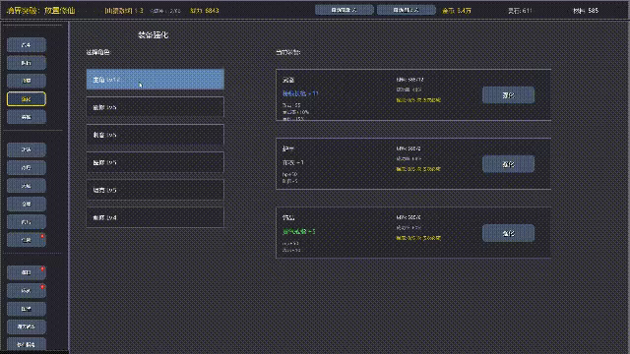Select the 主角 lv12 character row

click(156, 80)
